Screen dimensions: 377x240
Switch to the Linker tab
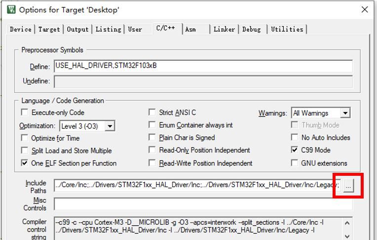pyautogui.click(x=224, y=29)
